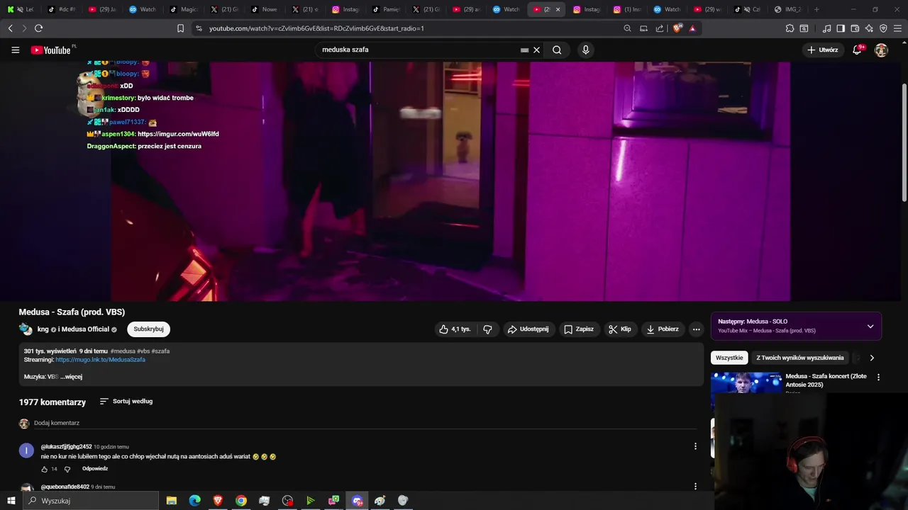Focus the YouTube search box
The width and height of the screenshot is (908, 510).
click(x=419, y=50)
